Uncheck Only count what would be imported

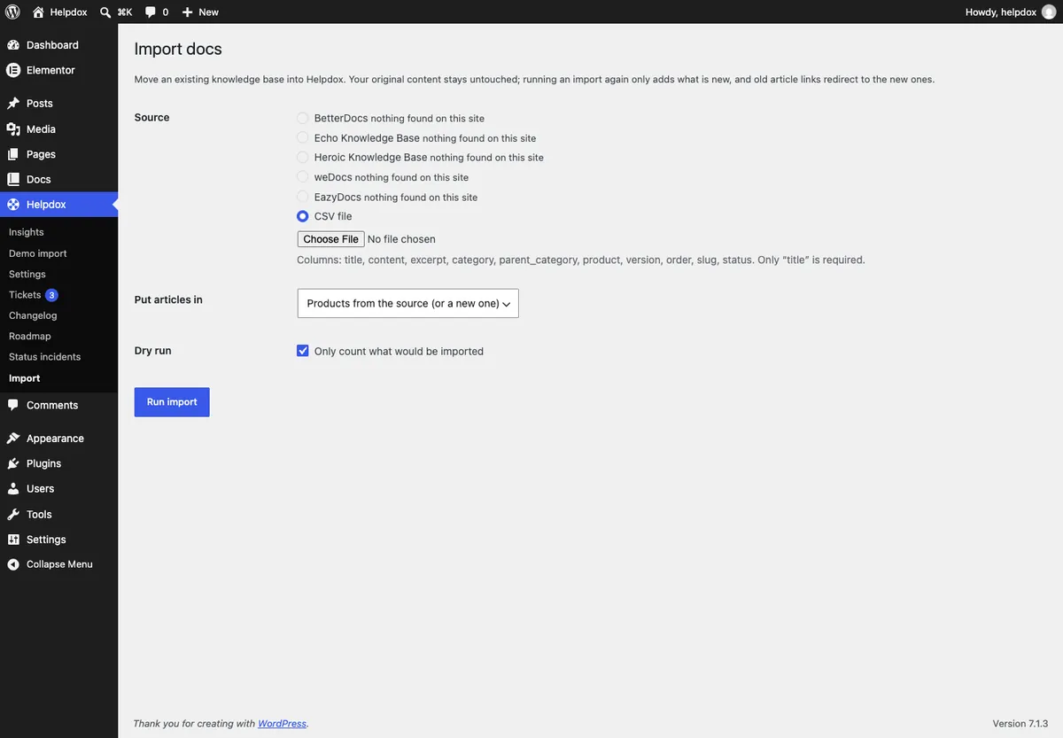click(303, 351)
